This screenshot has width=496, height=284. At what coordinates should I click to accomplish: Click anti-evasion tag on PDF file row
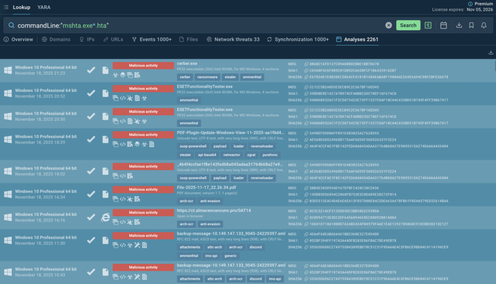click(210, 201)
